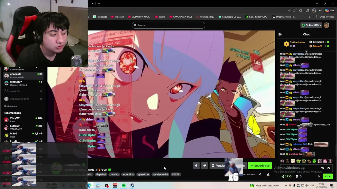This screenshot has width=337, height=189.
Task: Select 'Catherinekw...' top gifter entry
Action: tap(296, 44)
